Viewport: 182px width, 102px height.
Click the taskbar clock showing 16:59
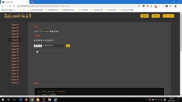click(171, 99)
